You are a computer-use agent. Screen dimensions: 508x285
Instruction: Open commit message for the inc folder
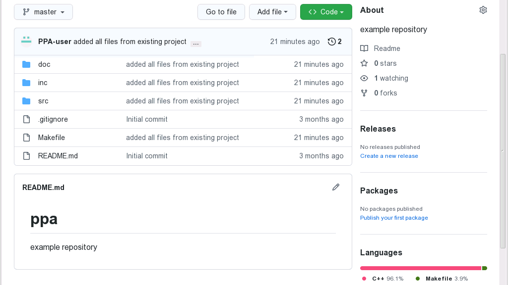pos(183,83)
